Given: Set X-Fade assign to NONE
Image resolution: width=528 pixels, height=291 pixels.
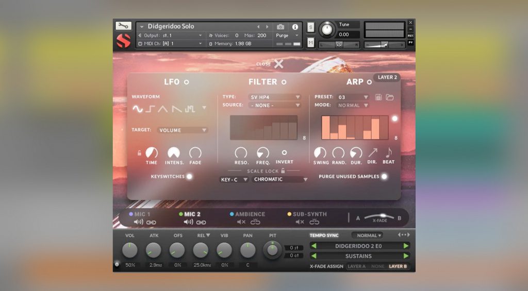Looking at the screenshot, I should click(377, 266).
